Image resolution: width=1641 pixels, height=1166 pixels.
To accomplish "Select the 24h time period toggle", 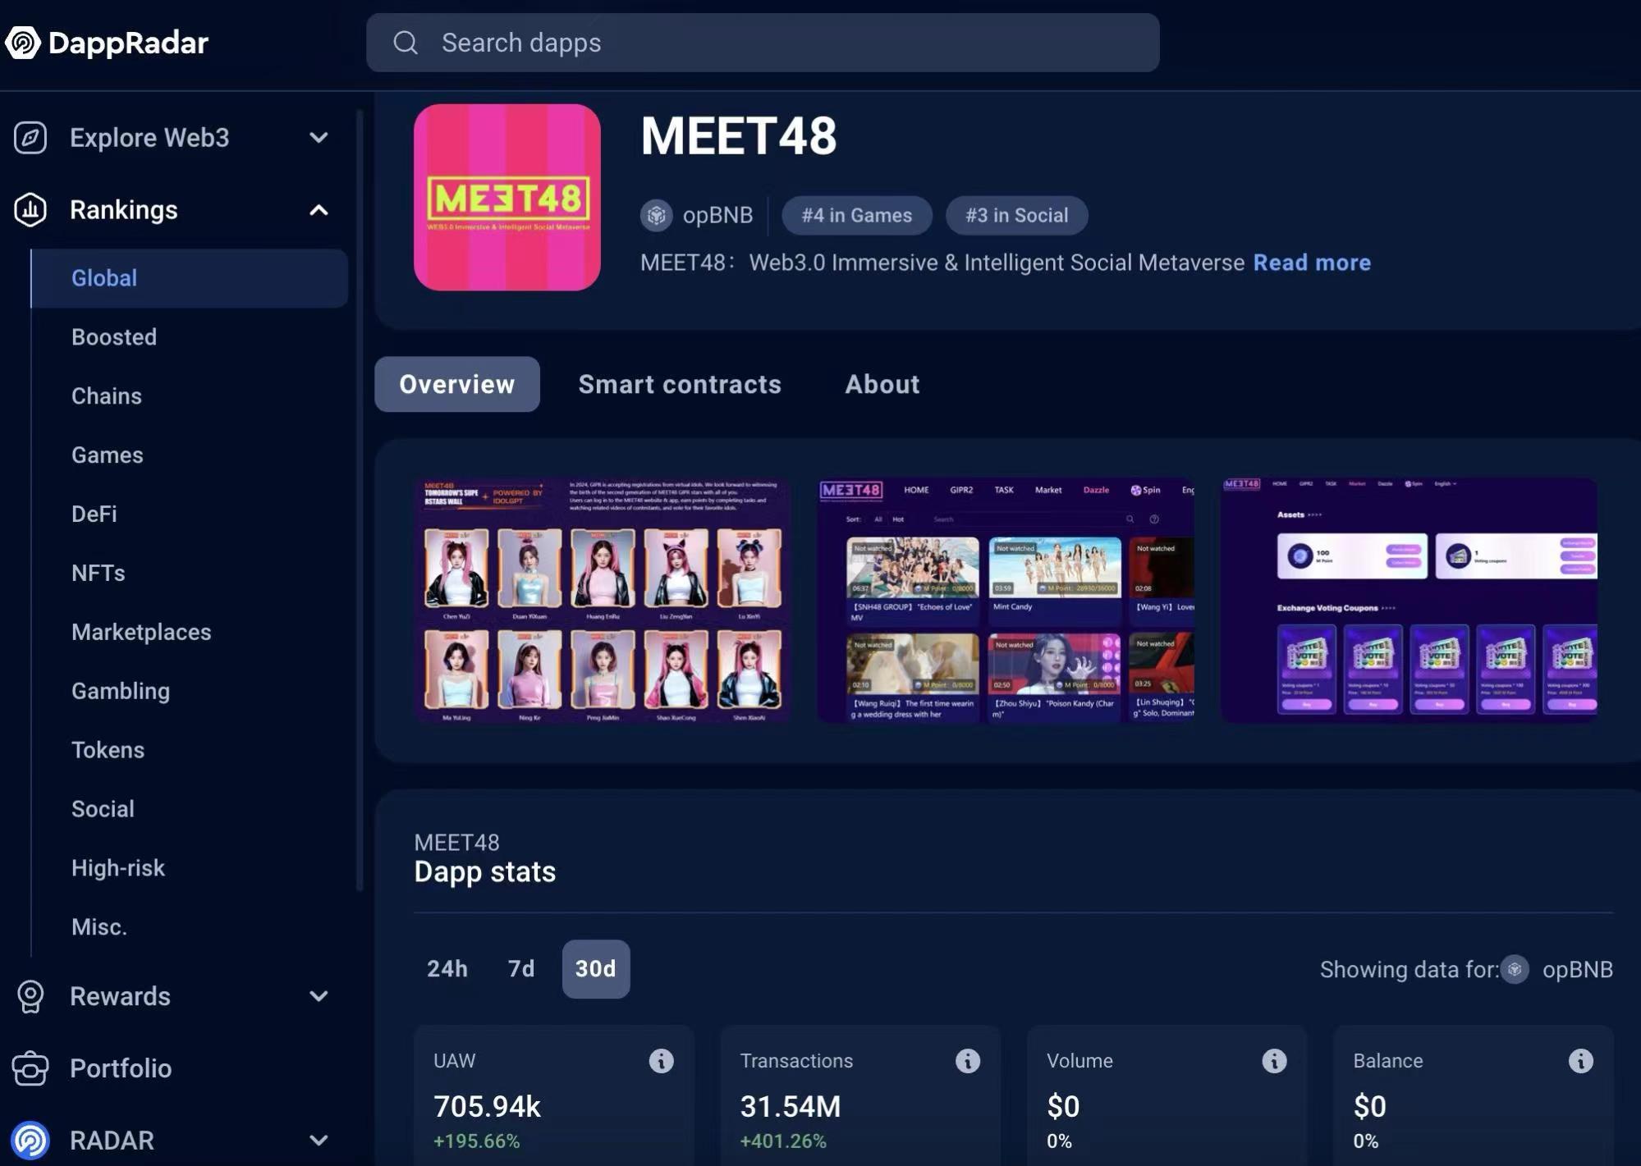I will click(x=447, y=968).
